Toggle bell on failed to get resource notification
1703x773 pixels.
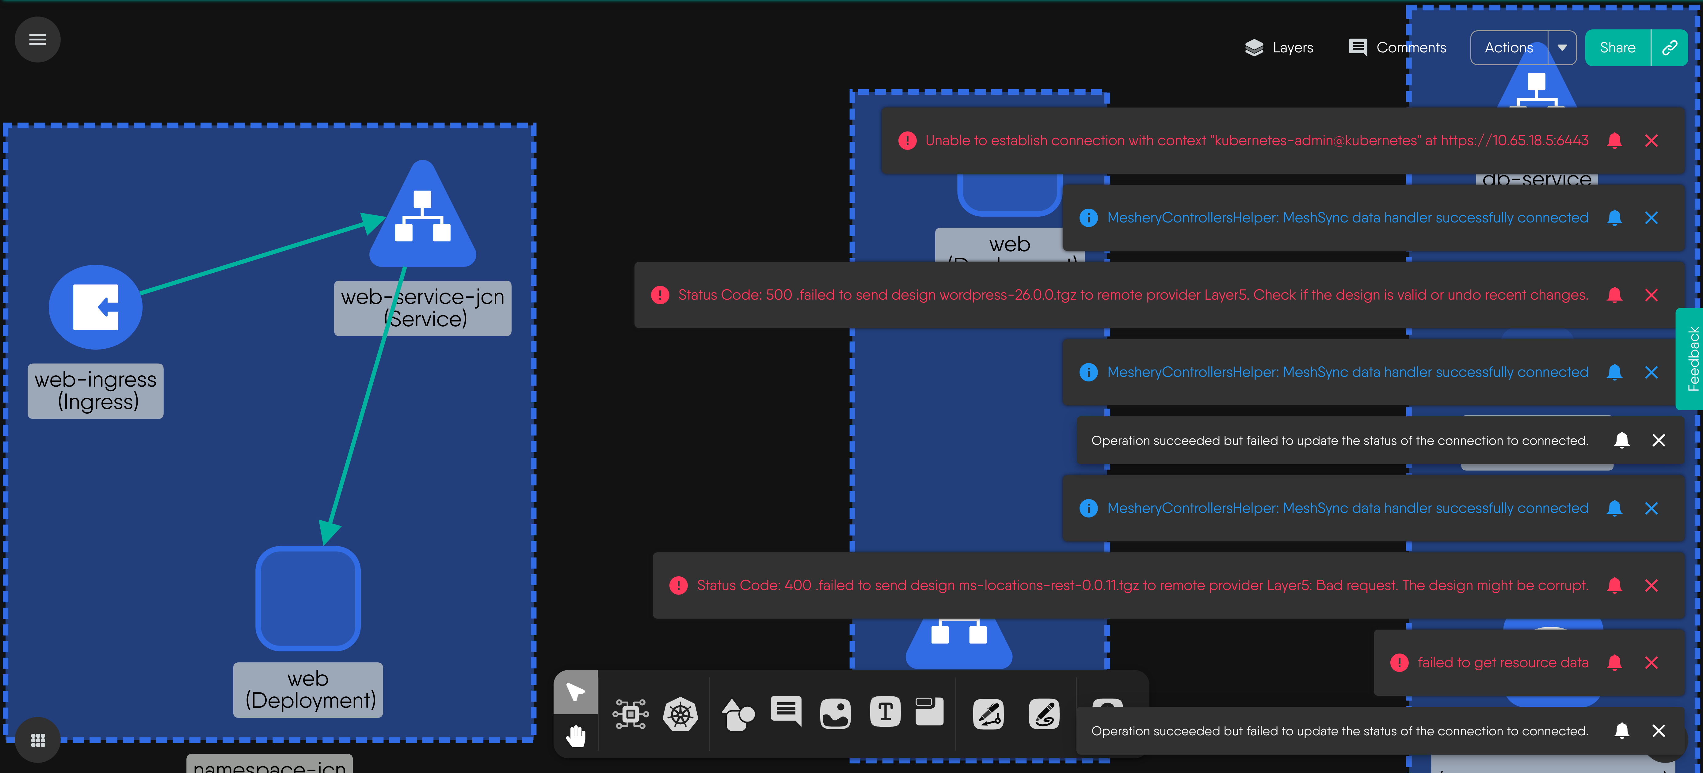[x=1614, y=662]
